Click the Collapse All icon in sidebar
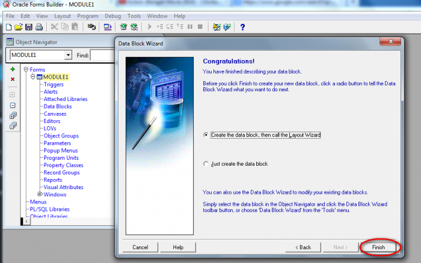Screen dimensions: 421x263 coord(13,125)
